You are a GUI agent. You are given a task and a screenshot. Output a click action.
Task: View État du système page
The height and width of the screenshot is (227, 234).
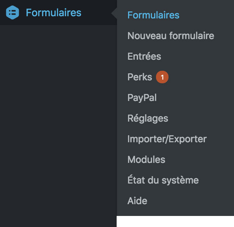163,180
